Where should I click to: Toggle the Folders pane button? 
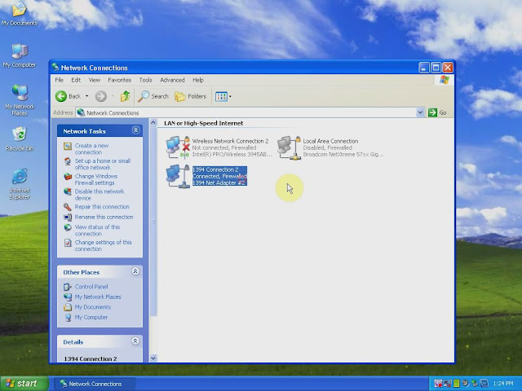190,96
